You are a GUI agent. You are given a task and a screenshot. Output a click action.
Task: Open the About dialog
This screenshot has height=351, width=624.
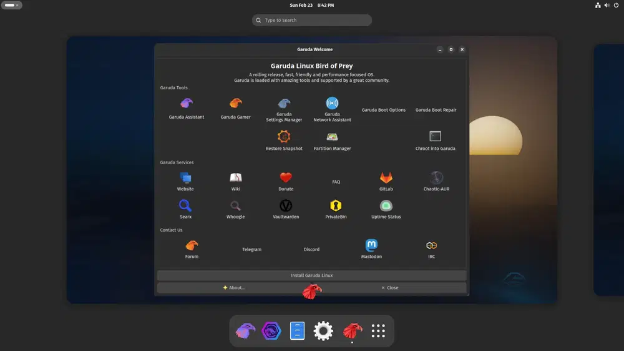point(233,288)
